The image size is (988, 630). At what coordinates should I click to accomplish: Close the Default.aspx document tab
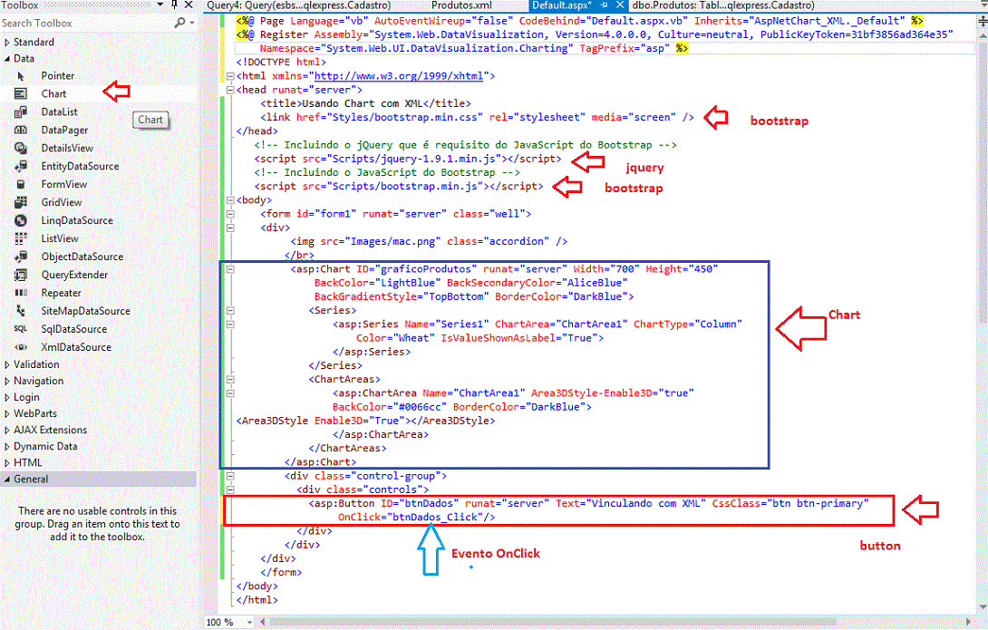620,5
